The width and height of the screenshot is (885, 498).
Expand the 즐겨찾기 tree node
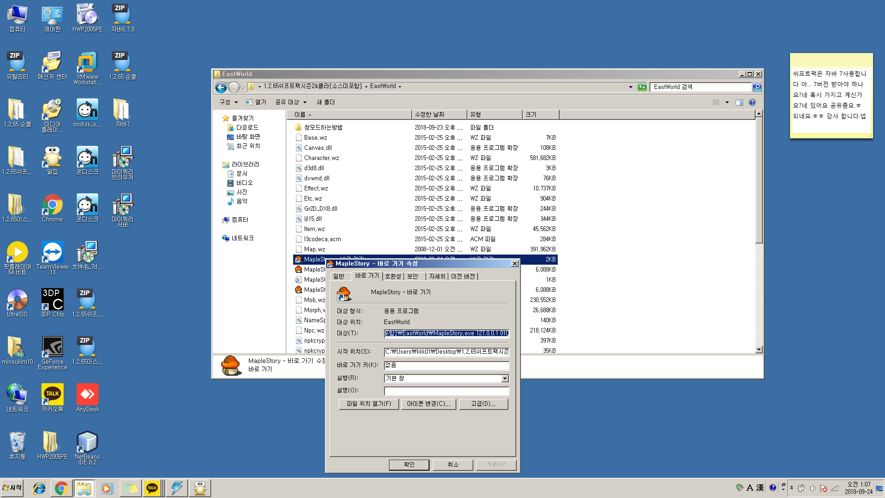239,119
